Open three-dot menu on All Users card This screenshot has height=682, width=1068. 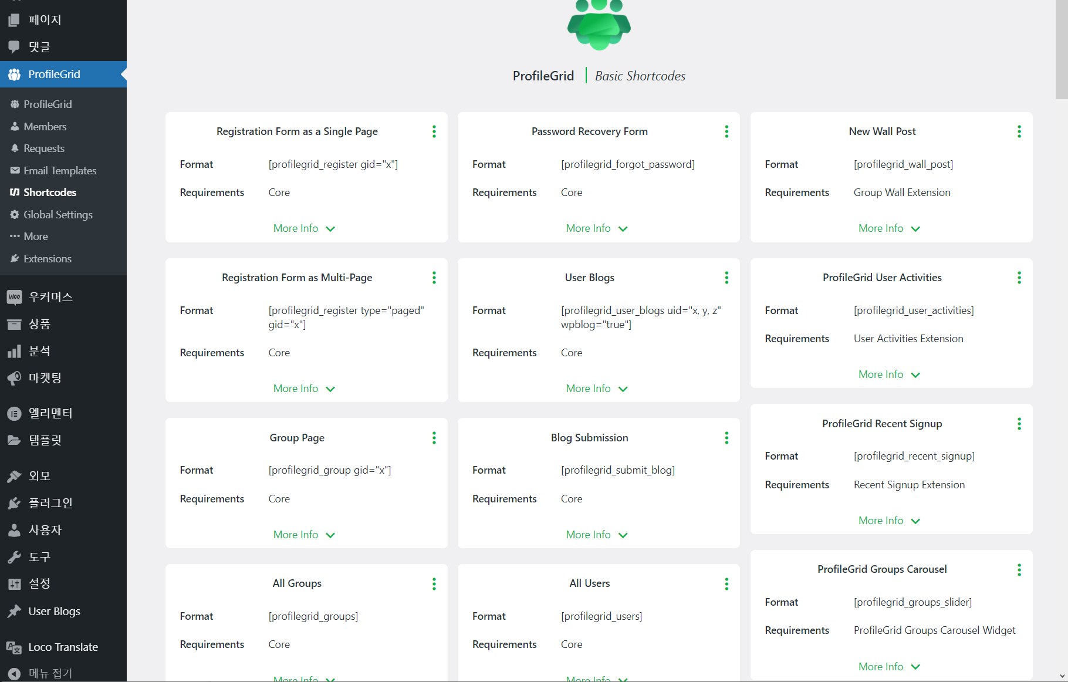click(726, 584)
